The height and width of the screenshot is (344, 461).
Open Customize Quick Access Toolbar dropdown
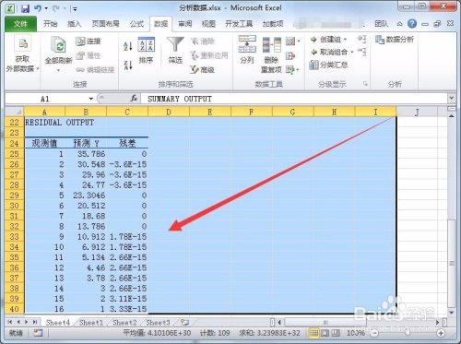(x=75, y=9)
